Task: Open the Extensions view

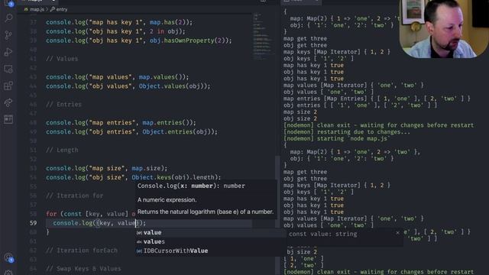Action: pos(8,86)
